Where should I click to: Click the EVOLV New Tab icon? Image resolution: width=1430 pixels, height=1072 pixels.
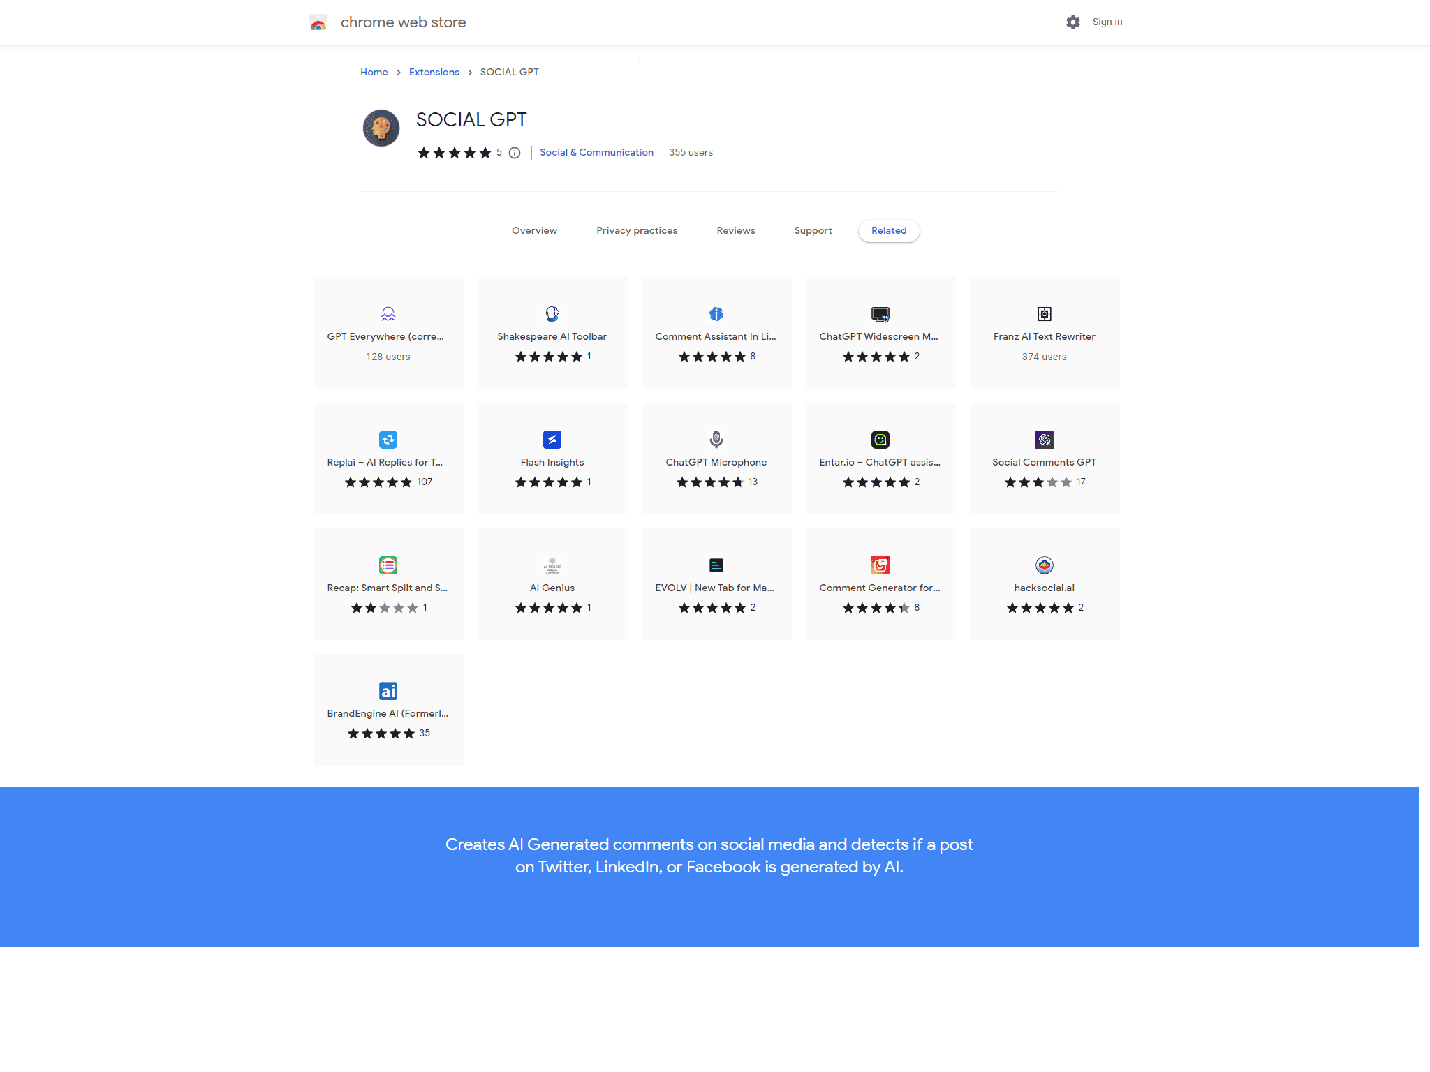(716, 565)
